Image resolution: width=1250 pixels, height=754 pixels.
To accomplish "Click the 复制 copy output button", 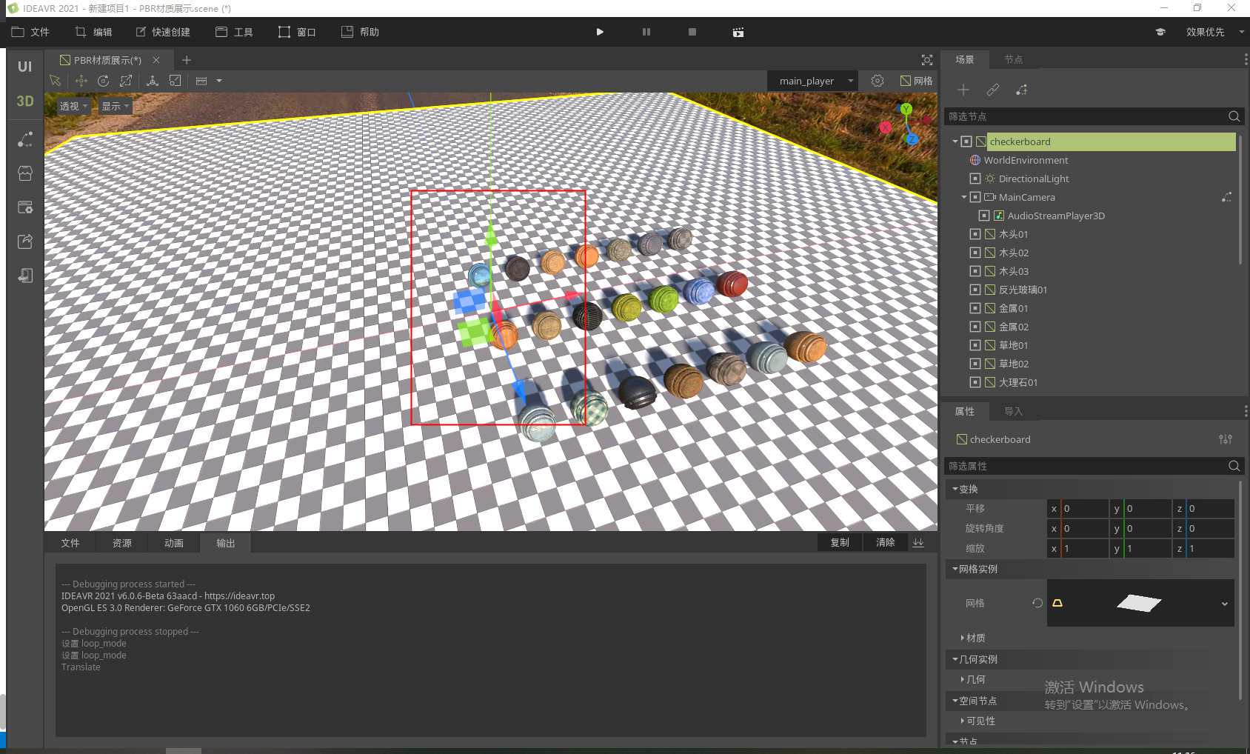I will [840, 542].
